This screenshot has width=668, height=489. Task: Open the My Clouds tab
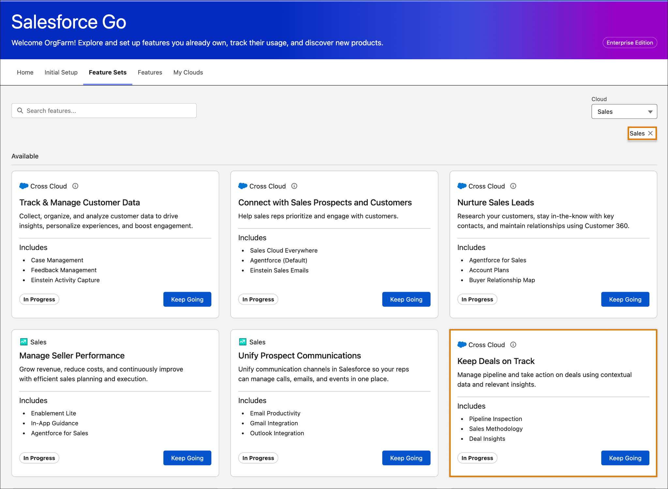pos(188,72)
